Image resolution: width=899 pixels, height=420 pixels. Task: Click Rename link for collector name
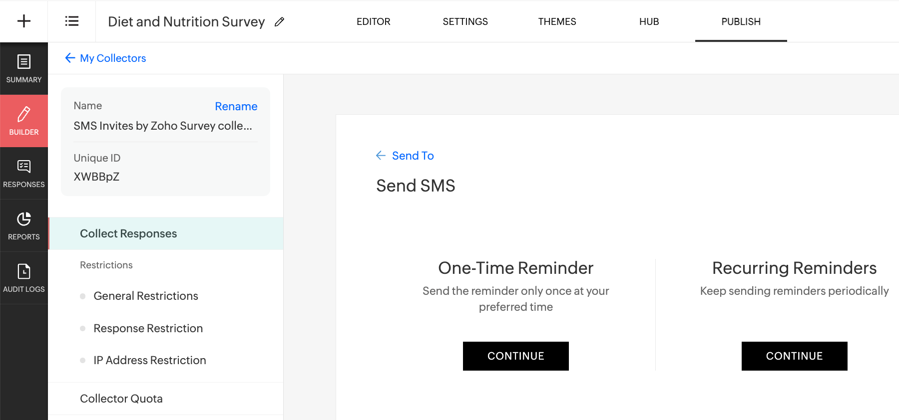(236, 106)
